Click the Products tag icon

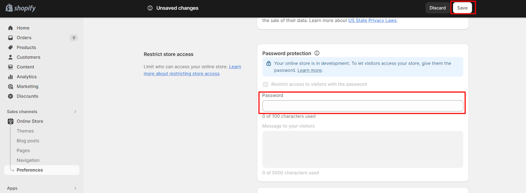tap(11, 47)
